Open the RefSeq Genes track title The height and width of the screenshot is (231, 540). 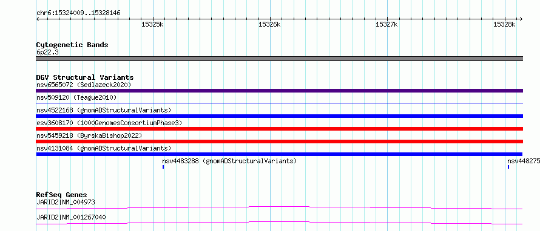[x=61, y=195]
